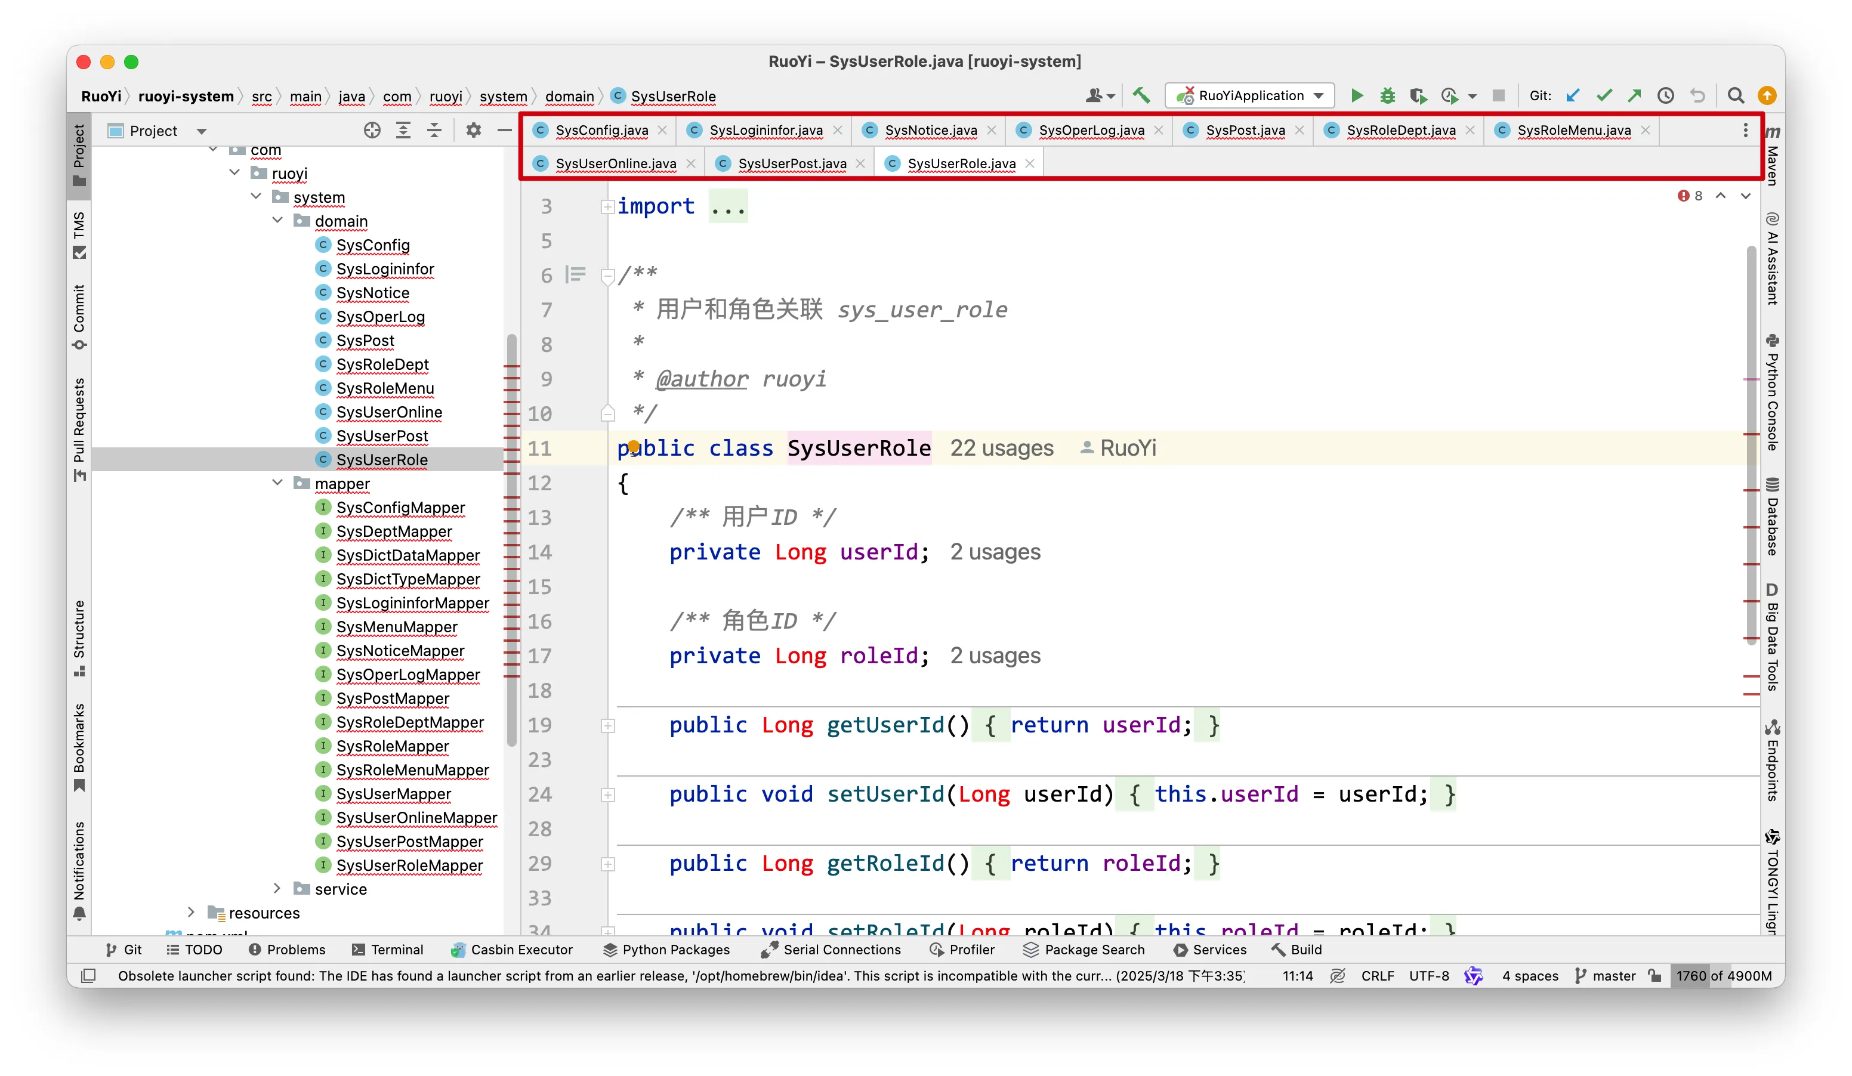The width and height of the screenshot is (1852, 1076).
Task: Open Project panel gear options
Action: click(x=473, y=130)
